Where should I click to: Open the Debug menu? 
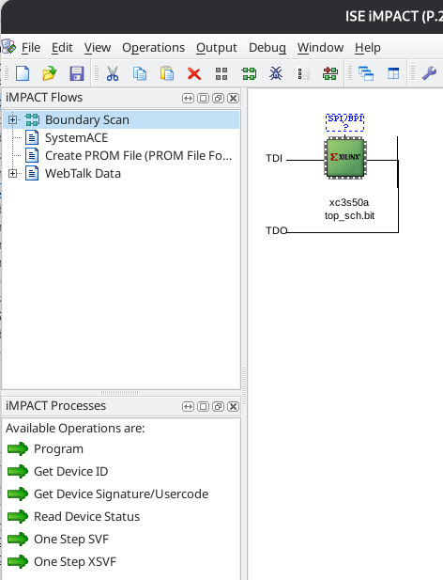(x=267, y=48)
